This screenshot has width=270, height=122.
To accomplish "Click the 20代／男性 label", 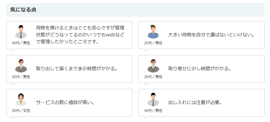I will [153, 43].
